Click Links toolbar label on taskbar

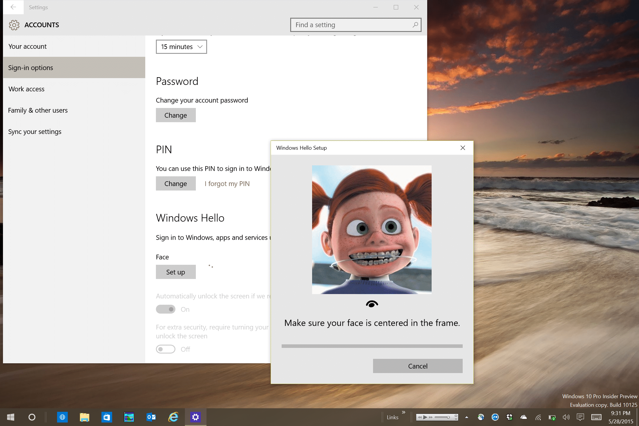(393, 417)
